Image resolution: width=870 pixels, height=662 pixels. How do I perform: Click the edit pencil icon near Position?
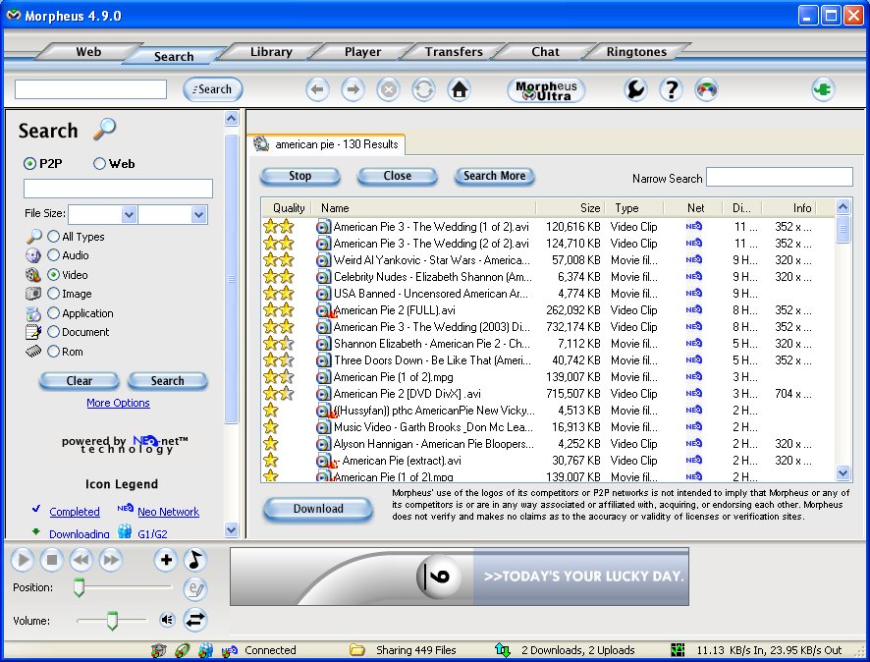[195, 588]
